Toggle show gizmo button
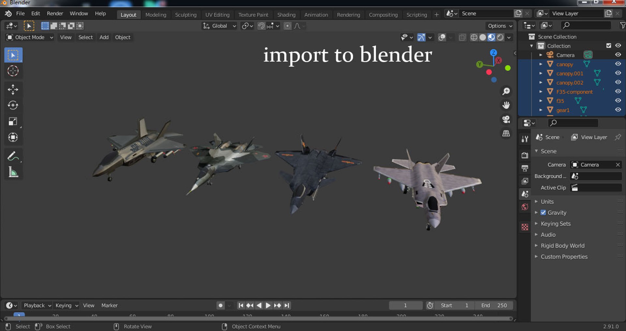The image size is (626, 331). click(421, 38)
